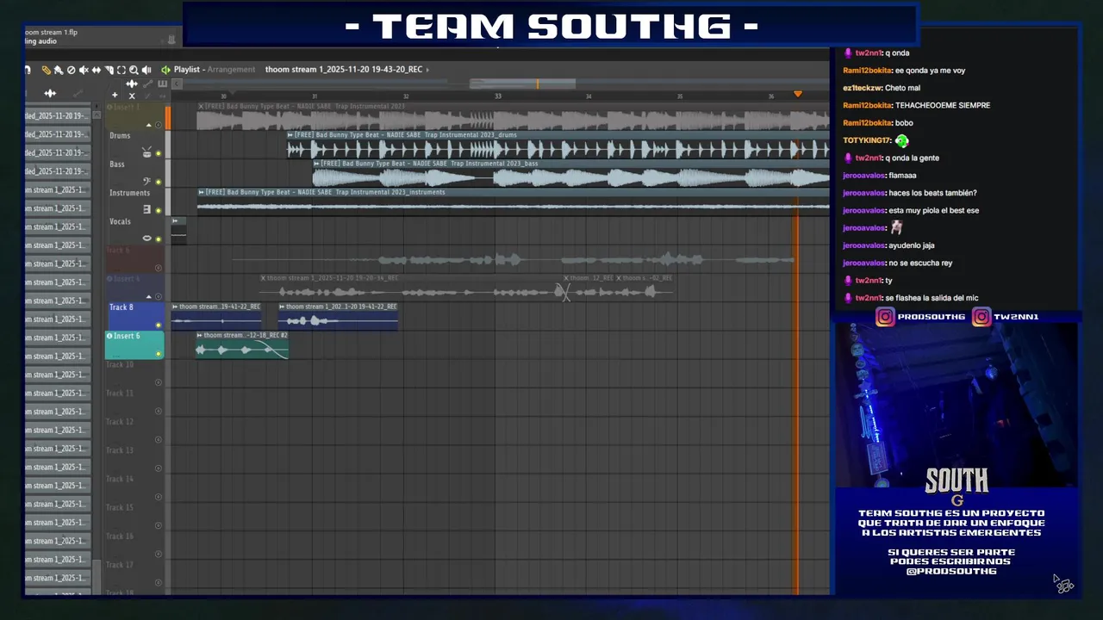
Task: Click the hat icon in the hint panel
Action: [171, 39]
